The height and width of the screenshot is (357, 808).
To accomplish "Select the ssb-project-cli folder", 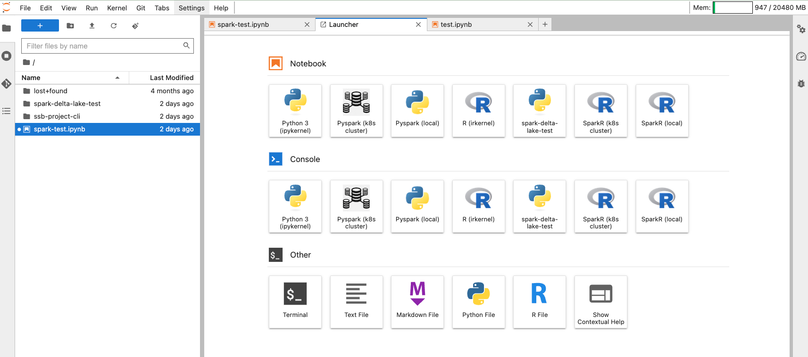I will pos(108,116).
